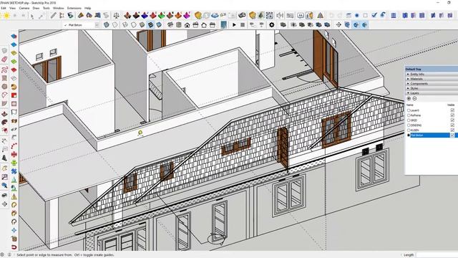The image size is (458, 258).
Task: Switch to Monochrome style
Action: tap(159, 25)
